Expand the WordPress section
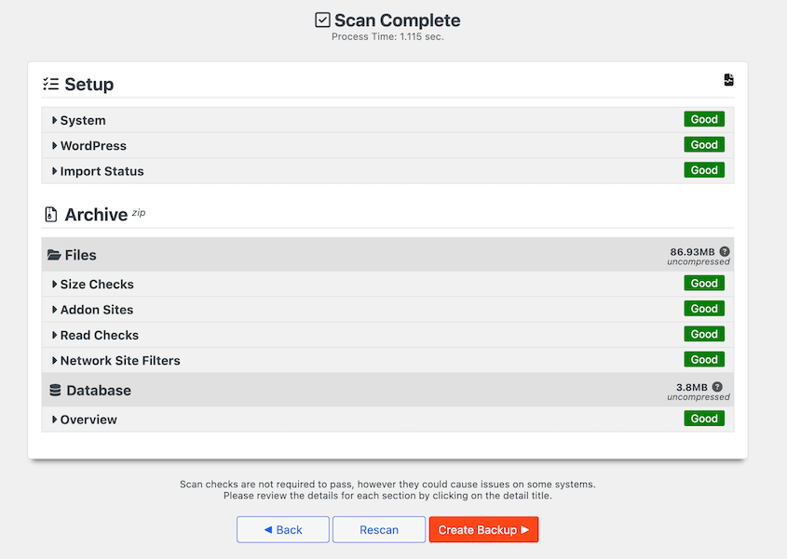This screenshot has width=787, height=559. 387,145
